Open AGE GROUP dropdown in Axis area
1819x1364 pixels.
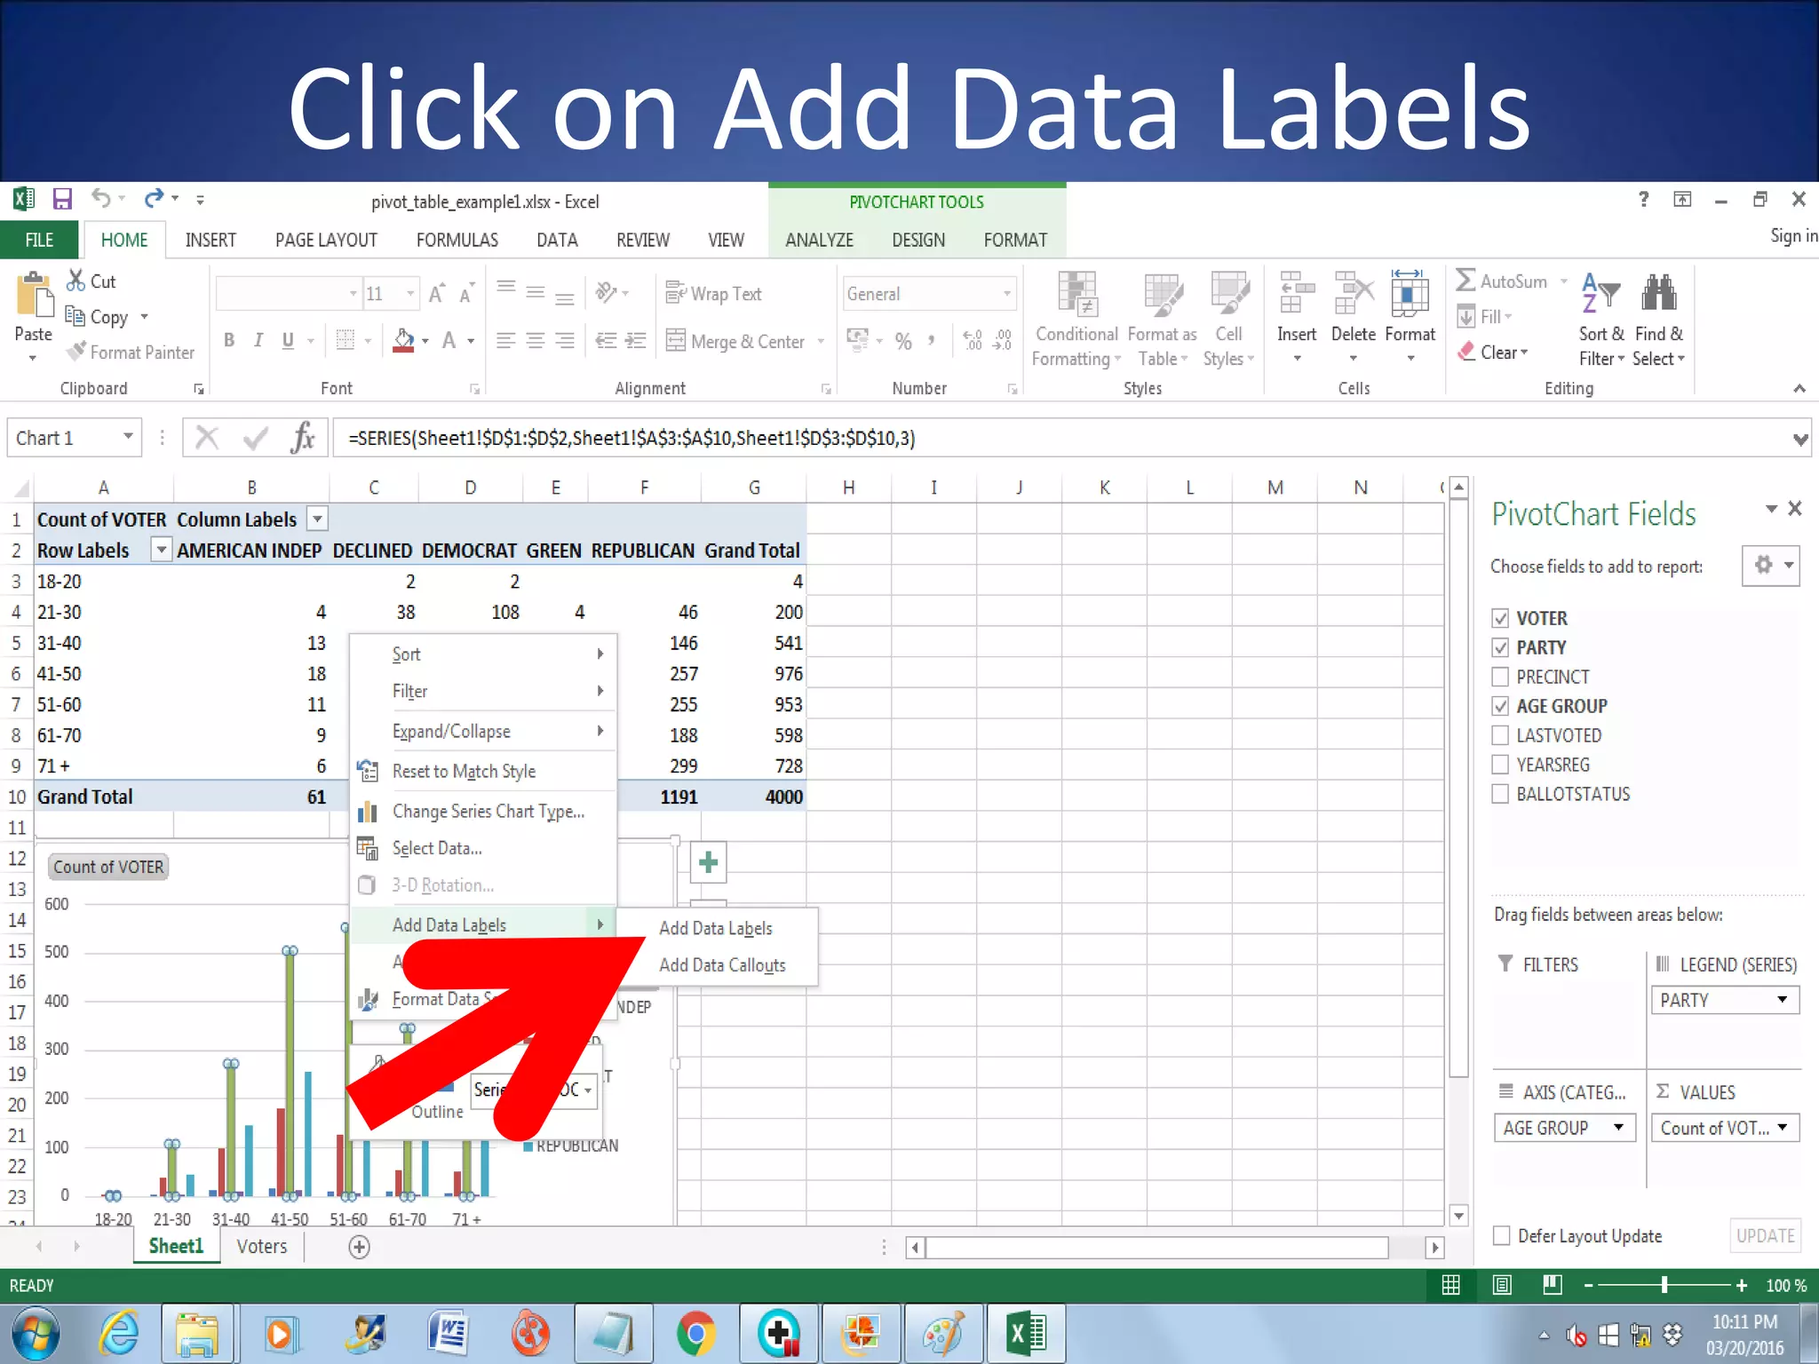click(1618, 1128)
